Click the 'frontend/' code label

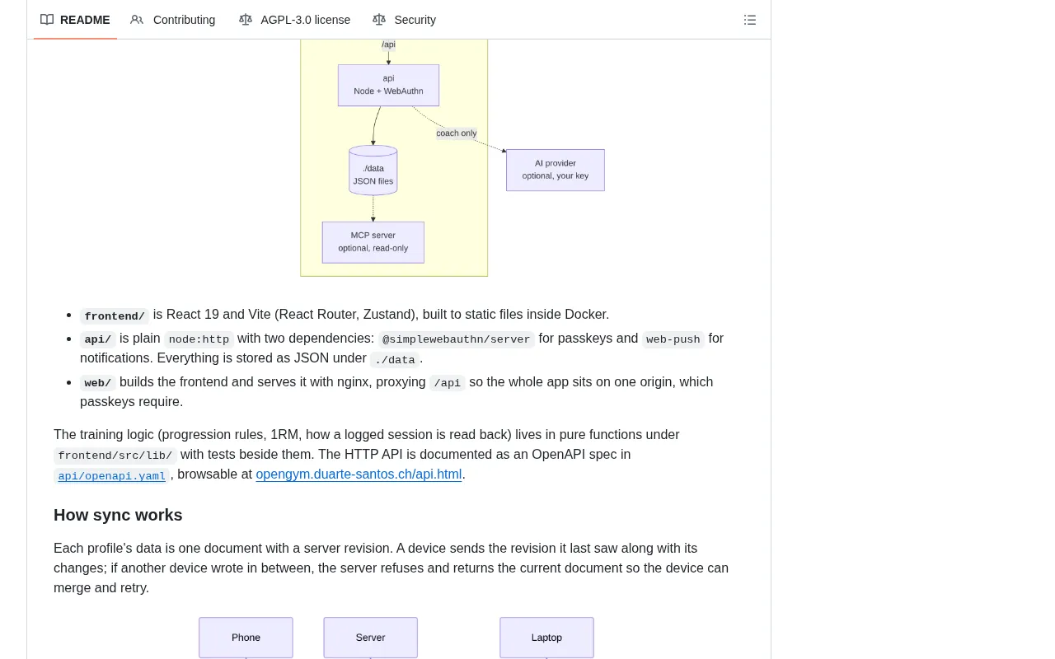pyautogui.click(x=115, y=316)
